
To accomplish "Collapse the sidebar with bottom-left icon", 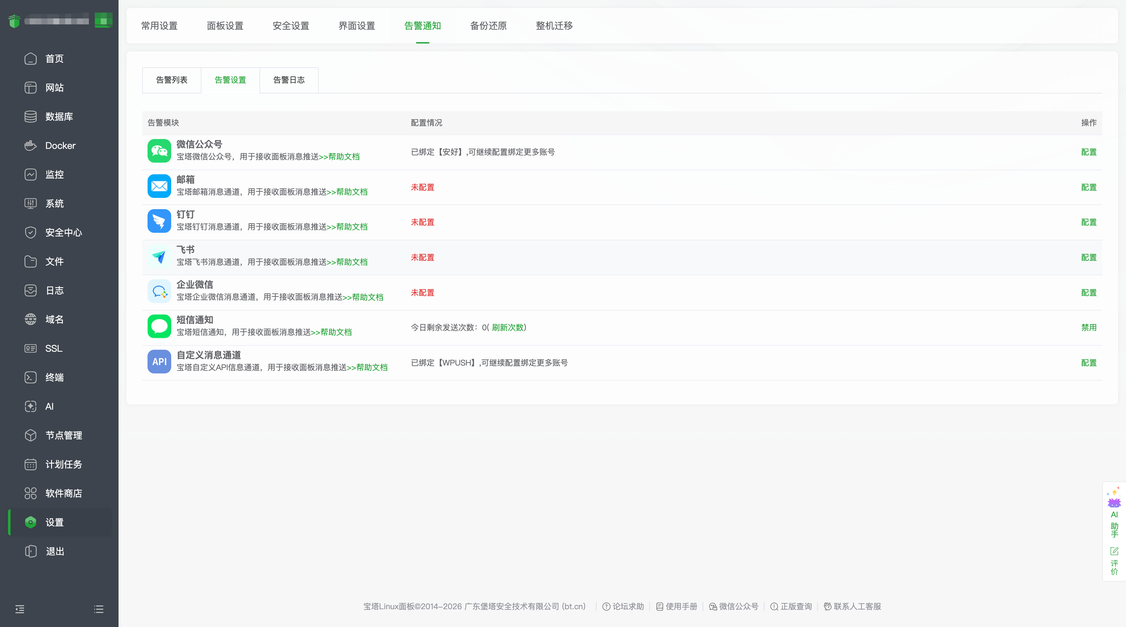I will coord(20,609).
